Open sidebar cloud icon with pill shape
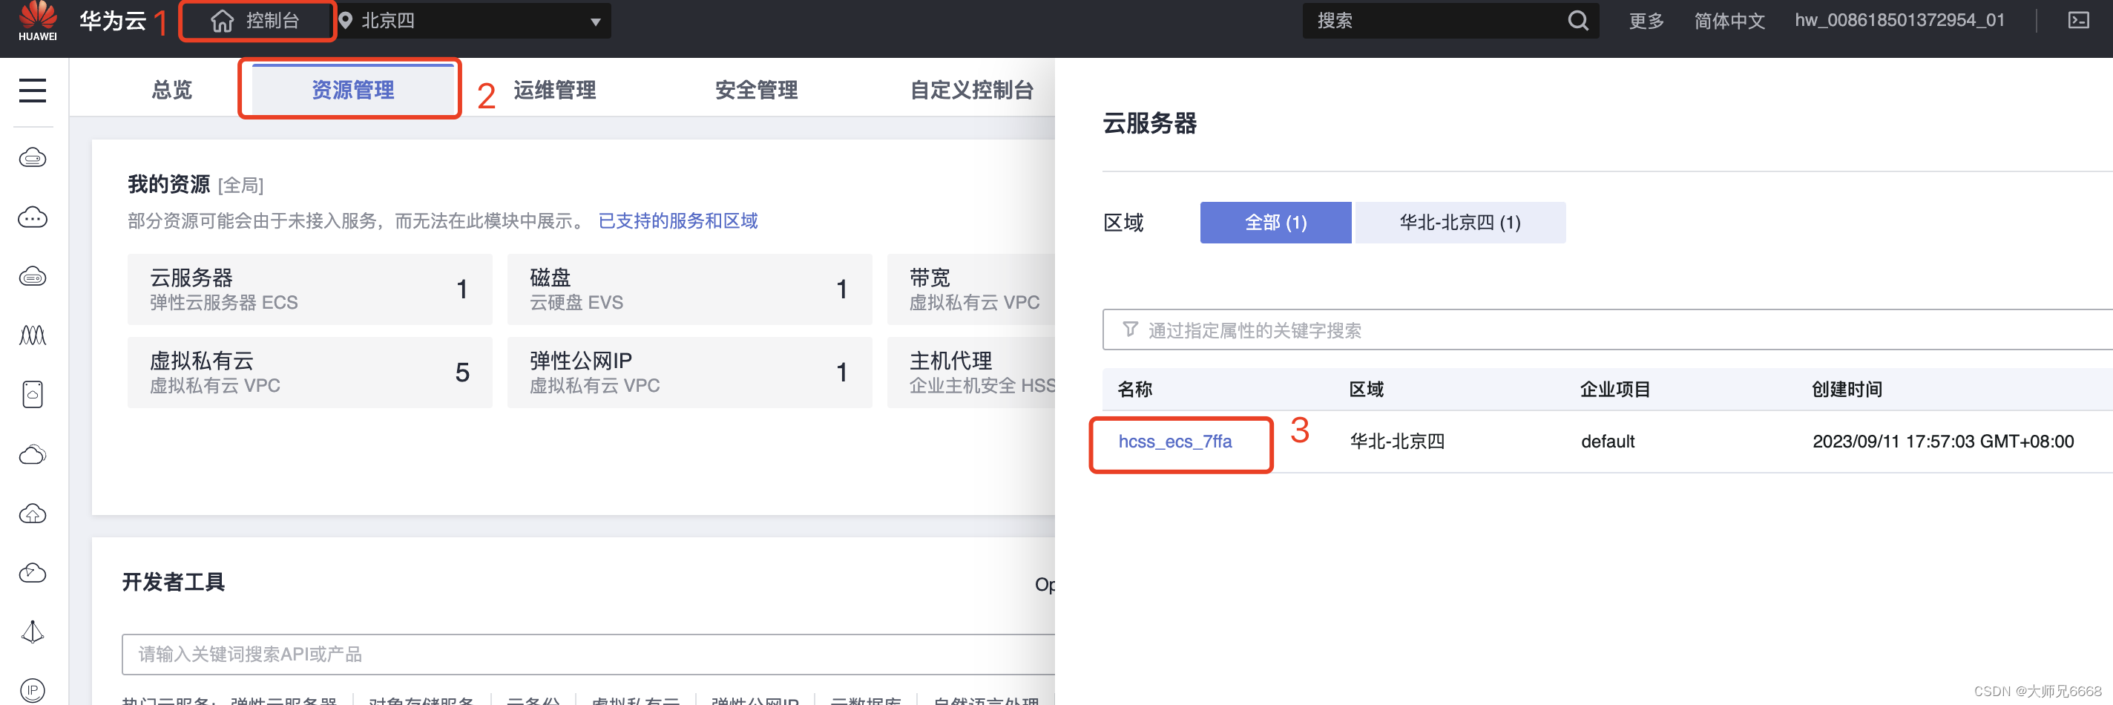 pos(33,276)
